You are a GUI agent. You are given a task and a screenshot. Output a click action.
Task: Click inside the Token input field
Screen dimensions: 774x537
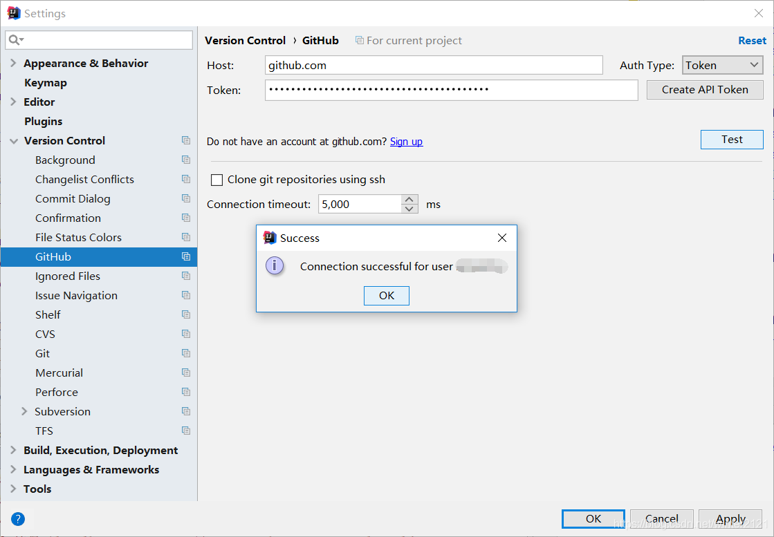tap(450, 90)
